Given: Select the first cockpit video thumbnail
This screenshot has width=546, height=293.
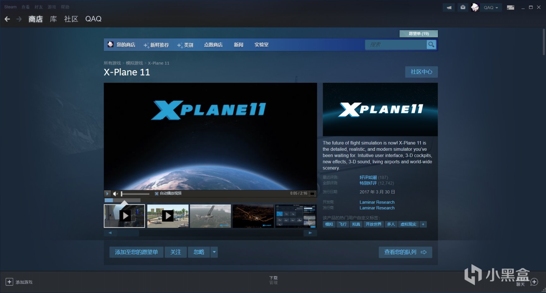Looking at the screenshot, I should pyautogui.click(x=124, y=216).
